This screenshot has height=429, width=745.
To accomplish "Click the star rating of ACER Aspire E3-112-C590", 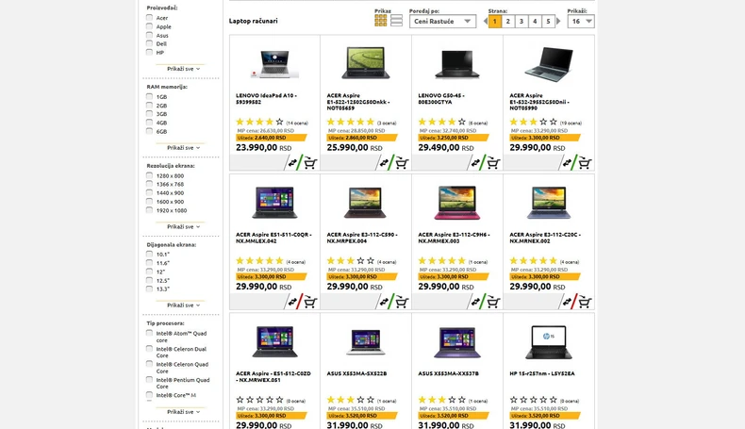I will 351,261.
